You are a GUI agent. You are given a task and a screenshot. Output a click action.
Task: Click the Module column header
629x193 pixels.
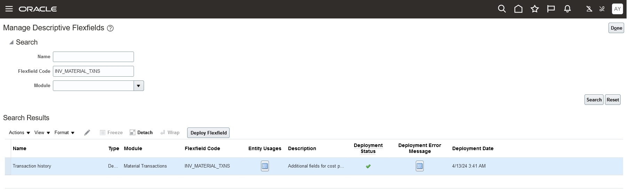click(x=133, y=148)
